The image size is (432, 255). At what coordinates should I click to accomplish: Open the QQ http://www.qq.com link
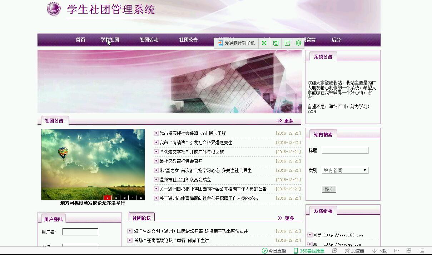click(337, 244)
